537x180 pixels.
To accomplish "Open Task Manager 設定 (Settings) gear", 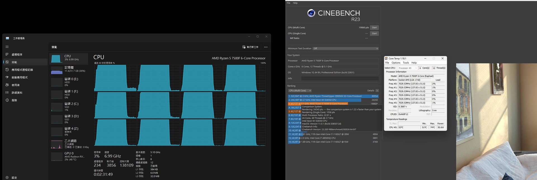I will [7, 177].
